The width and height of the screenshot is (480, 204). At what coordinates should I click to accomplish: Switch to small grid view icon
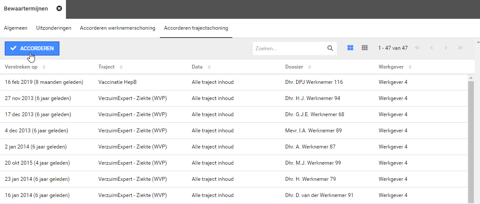[x=365, y=48]
